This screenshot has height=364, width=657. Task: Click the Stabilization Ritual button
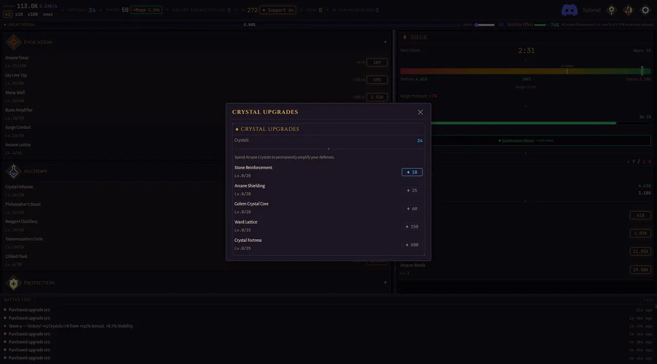[x=526, y=140]
